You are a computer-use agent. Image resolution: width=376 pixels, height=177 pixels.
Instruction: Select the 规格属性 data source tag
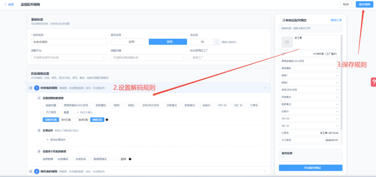(101, 105)
